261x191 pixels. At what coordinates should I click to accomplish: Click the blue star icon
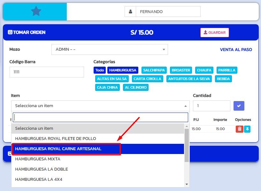[x=36, y=11]
